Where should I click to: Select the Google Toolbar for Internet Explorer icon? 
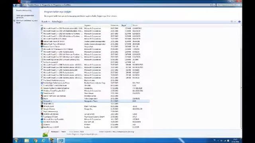coord(42,88)
